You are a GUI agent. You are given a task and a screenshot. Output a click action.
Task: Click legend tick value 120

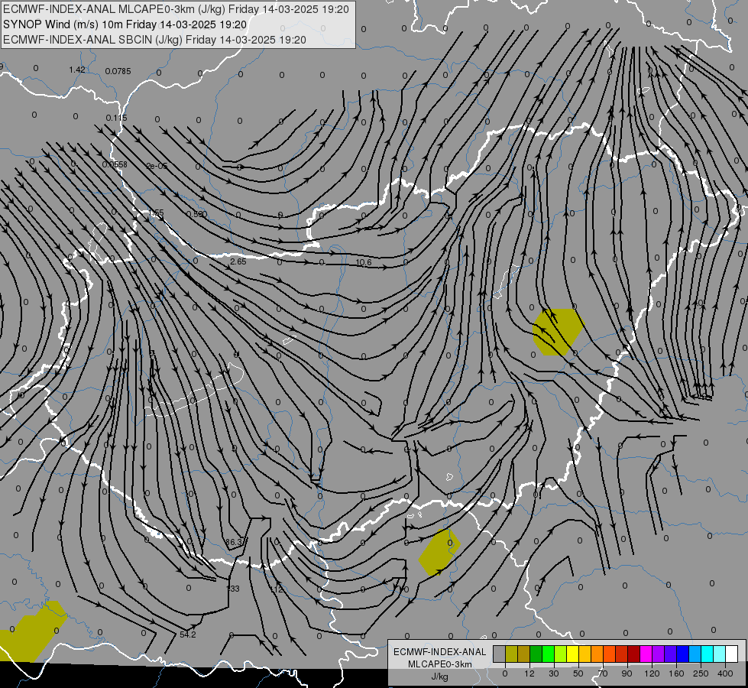coord(652,673)
